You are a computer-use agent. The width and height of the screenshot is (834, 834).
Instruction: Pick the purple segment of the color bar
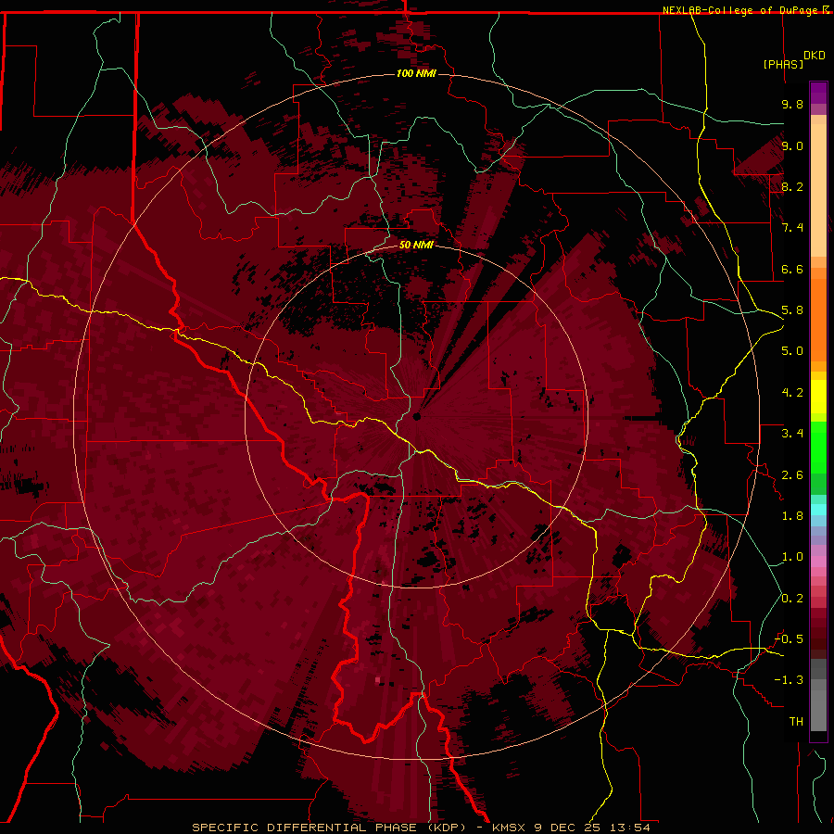point(818,93)
